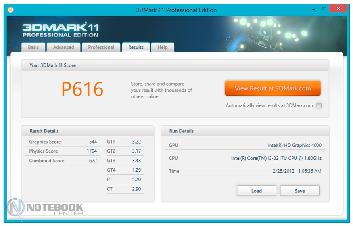Click the Result Details panel heading
Image resolution: width=353 pixels, height=226 pixels.
(44, 131)
